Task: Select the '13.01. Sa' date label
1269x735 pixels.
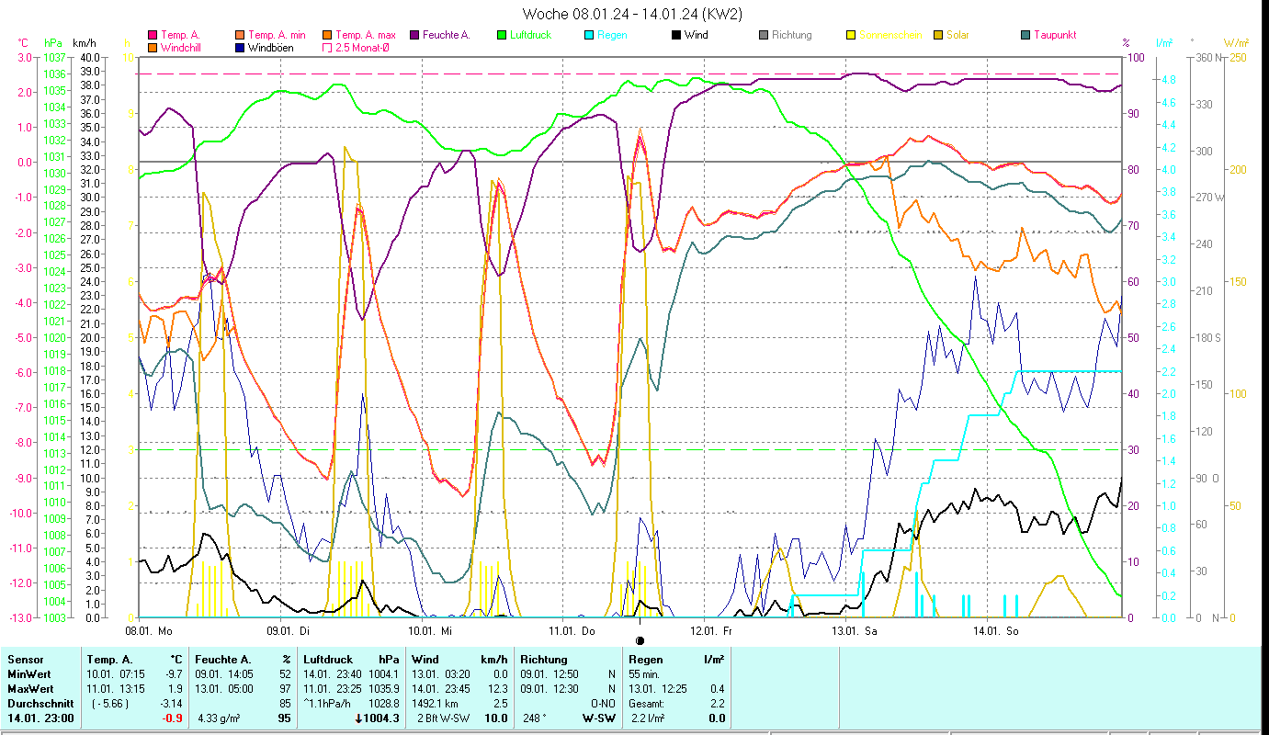Action: click(855, 630)
